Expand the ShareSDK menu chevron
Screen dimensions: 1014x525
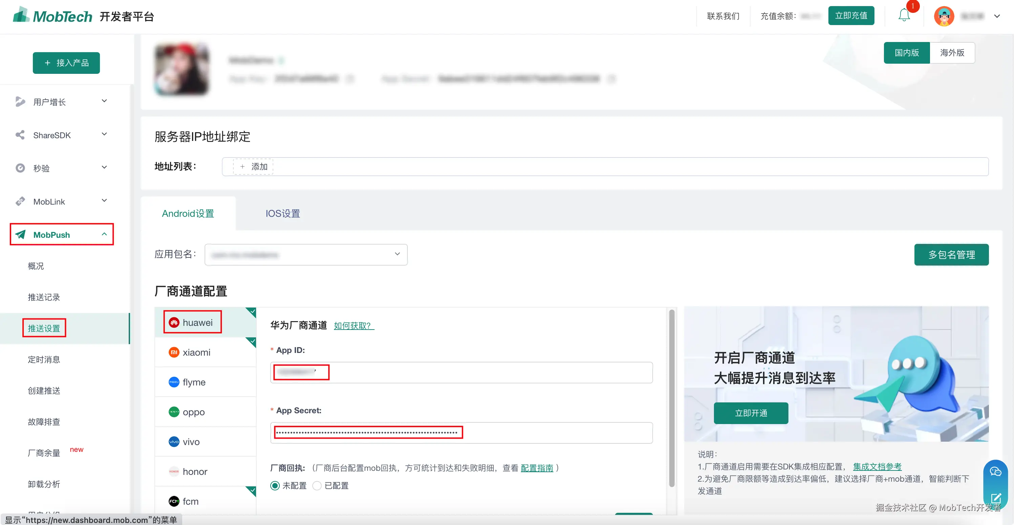pyautogui.click(x=104, y=134)
